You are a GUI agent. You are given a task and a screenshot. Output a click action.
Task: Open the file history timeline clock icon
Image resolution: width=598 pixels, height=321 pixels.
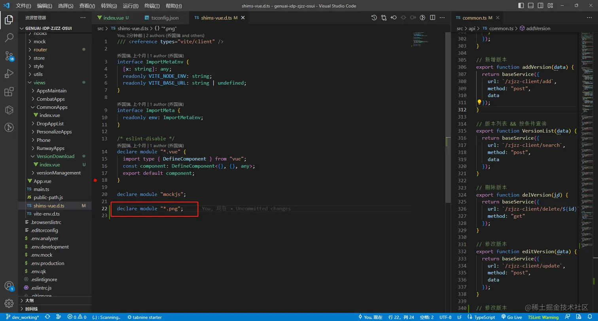[x=374, y=18]
